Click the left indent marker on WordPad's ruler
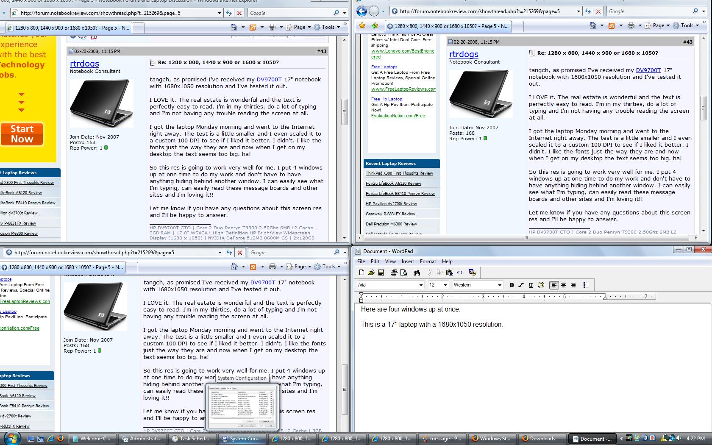This screenshot has width=712, height=445. click(x=361, y=297)
